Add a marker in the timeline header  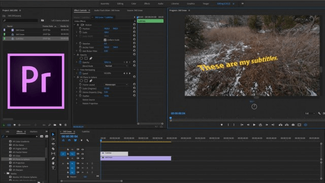pos(81,140)
